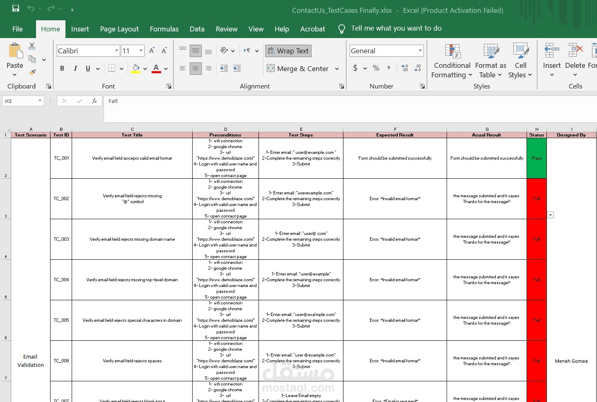The width and height of the screenshot is (597, 402).
Task: Open Conditional Formatting
Action: 452,61
